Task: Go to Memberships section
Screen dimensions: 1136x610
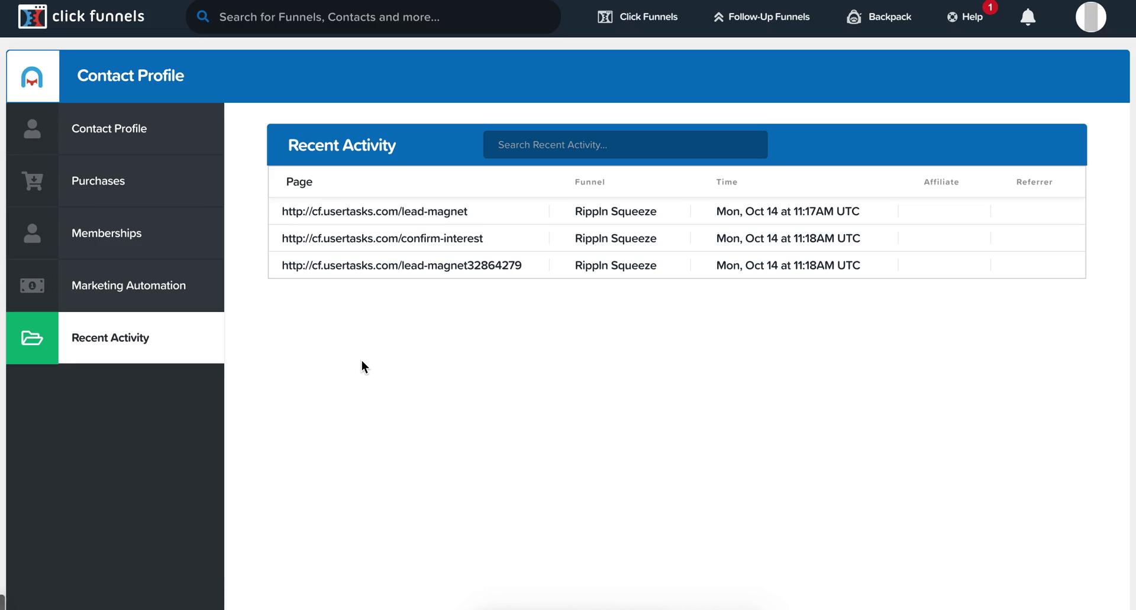Action: coord(115,233)
